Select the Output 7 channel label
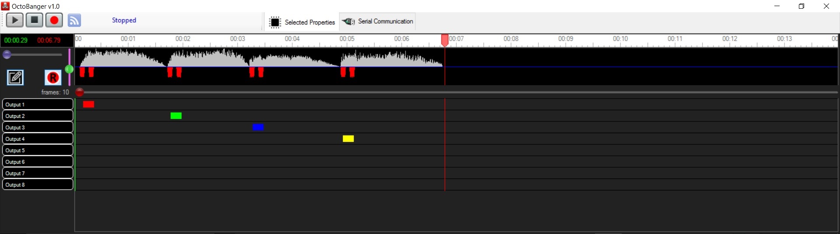Screen dimensions: 840x234 [x=38, y=173]
